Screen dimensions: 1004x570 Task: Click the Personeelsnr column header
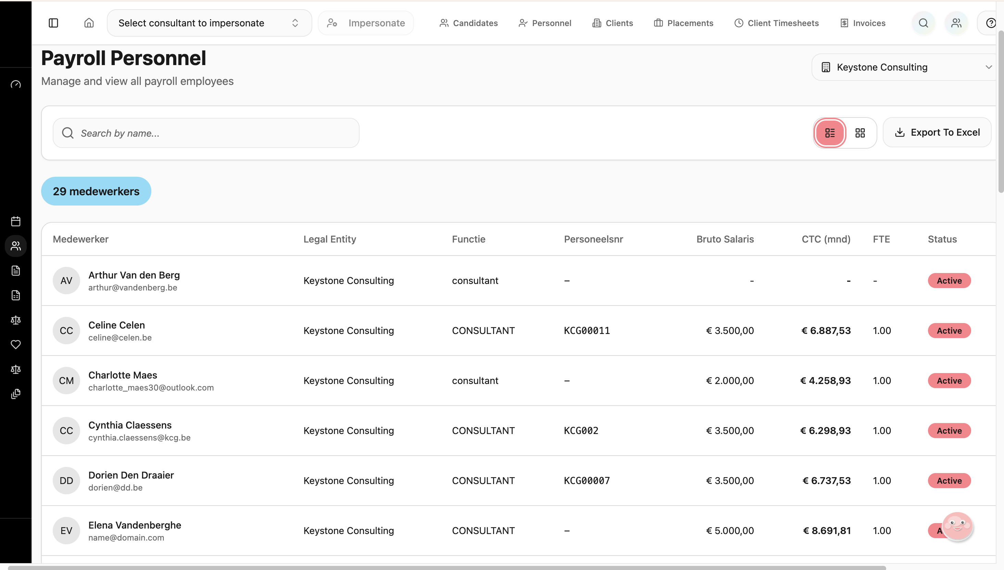[593, 239]
